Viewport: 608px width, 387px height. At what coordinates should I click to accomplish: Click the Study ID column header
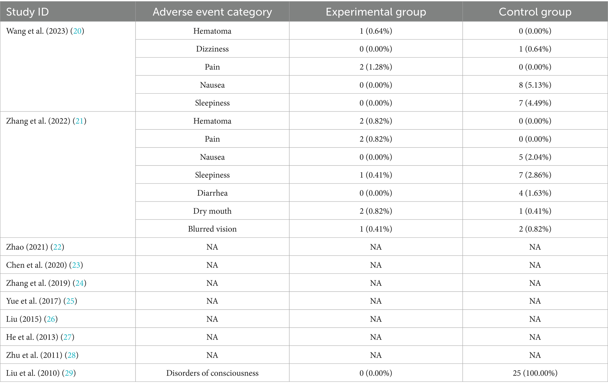[x=27, y=12]
